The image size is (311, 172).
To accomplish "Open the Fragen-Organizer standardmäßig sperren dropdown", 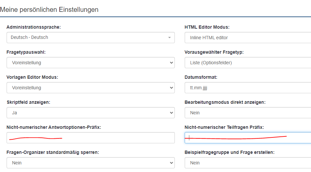I will (x=90, y=163).
